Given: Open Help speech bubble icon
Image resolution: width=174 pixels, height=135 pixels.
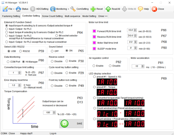Looking at the screenshot, I should click(x=141, y=9).
